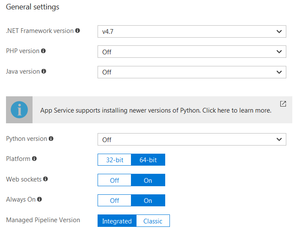This screenshot has height=238, width=297.
Task: Open the .NET Framework version dropdown
Action: pyautogui.click(x=192, y=31)
